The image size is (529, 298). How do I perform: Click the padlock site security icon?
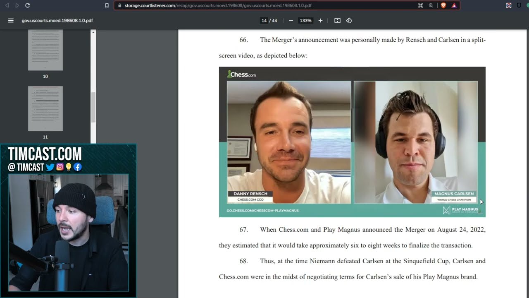coord(120,5)
